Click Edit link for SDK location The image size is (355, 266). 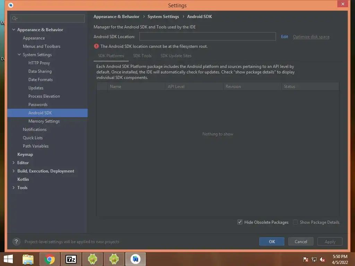pos(284,37)
